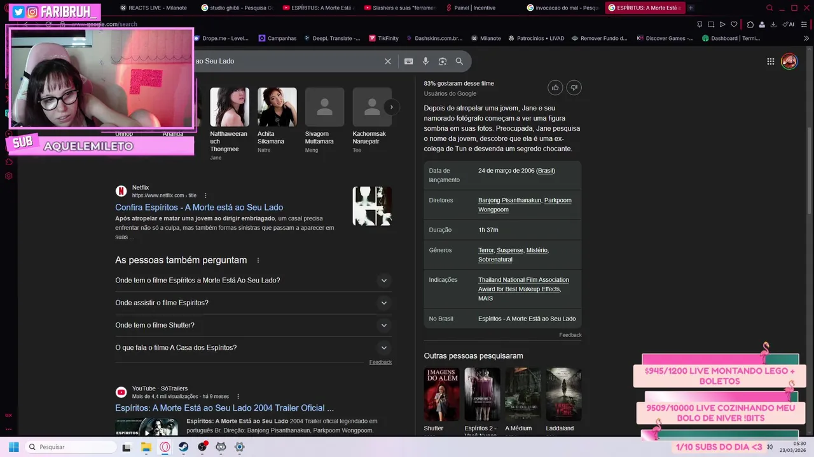Open the on-screen keyboard input tool
Viewport: 814px width, 457px height.
[408, 62]
